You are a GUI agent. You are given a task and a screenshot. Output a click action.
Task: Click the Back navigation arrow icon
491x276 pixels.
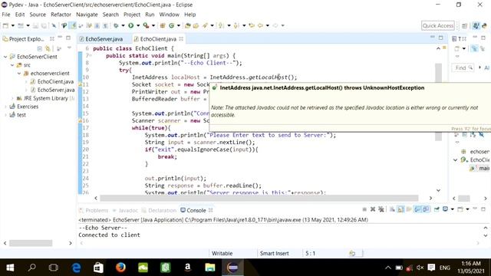pos(260,25)
